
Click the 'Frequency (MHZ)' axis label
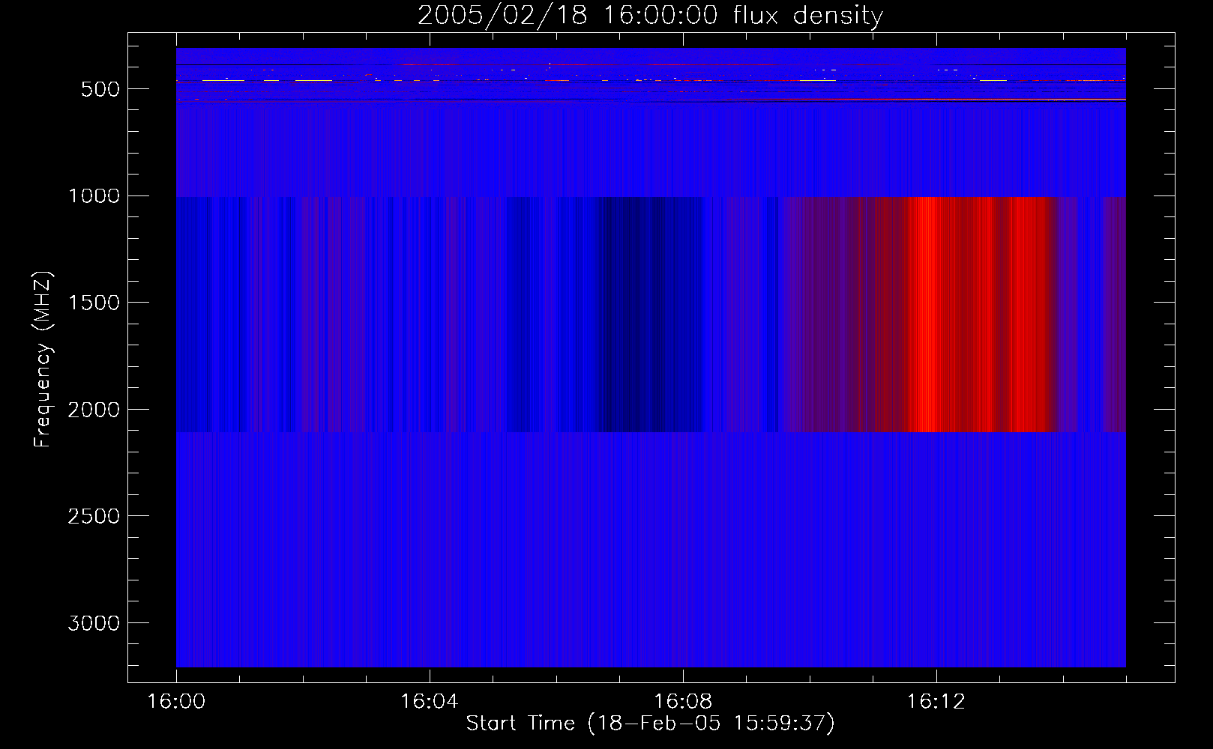43,359
